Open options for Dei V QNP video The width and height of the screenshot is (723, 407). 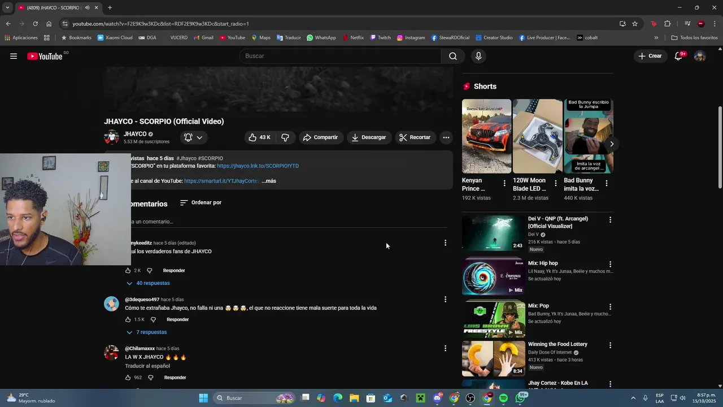click(x=610, y=219)
